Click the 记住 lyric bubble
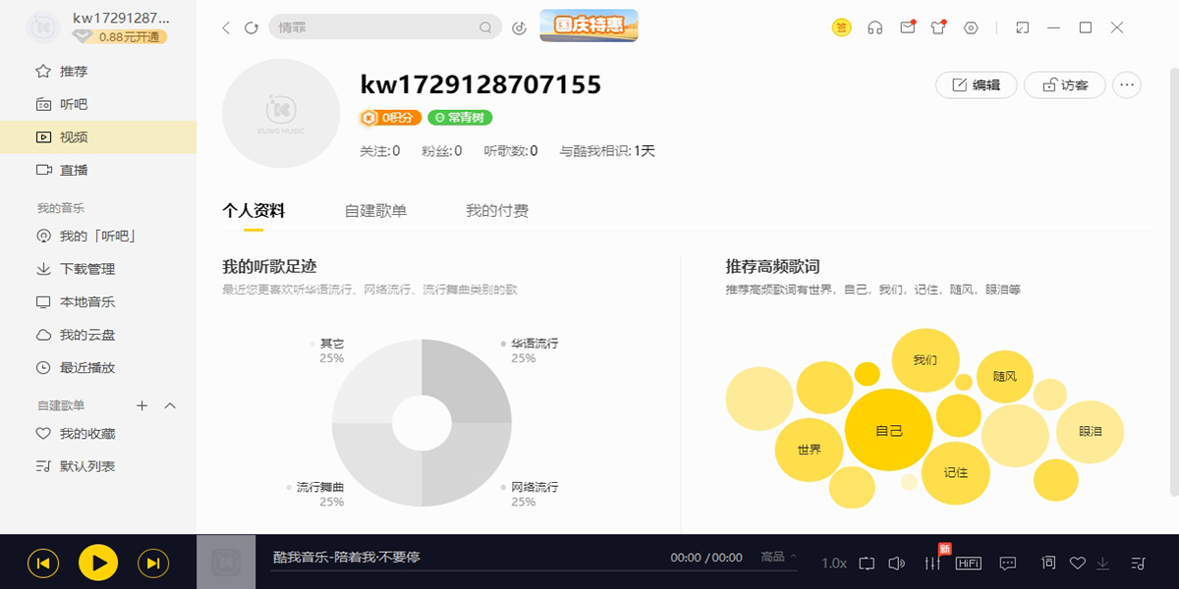The image size is (1179, 589). (x=955, y=472)
